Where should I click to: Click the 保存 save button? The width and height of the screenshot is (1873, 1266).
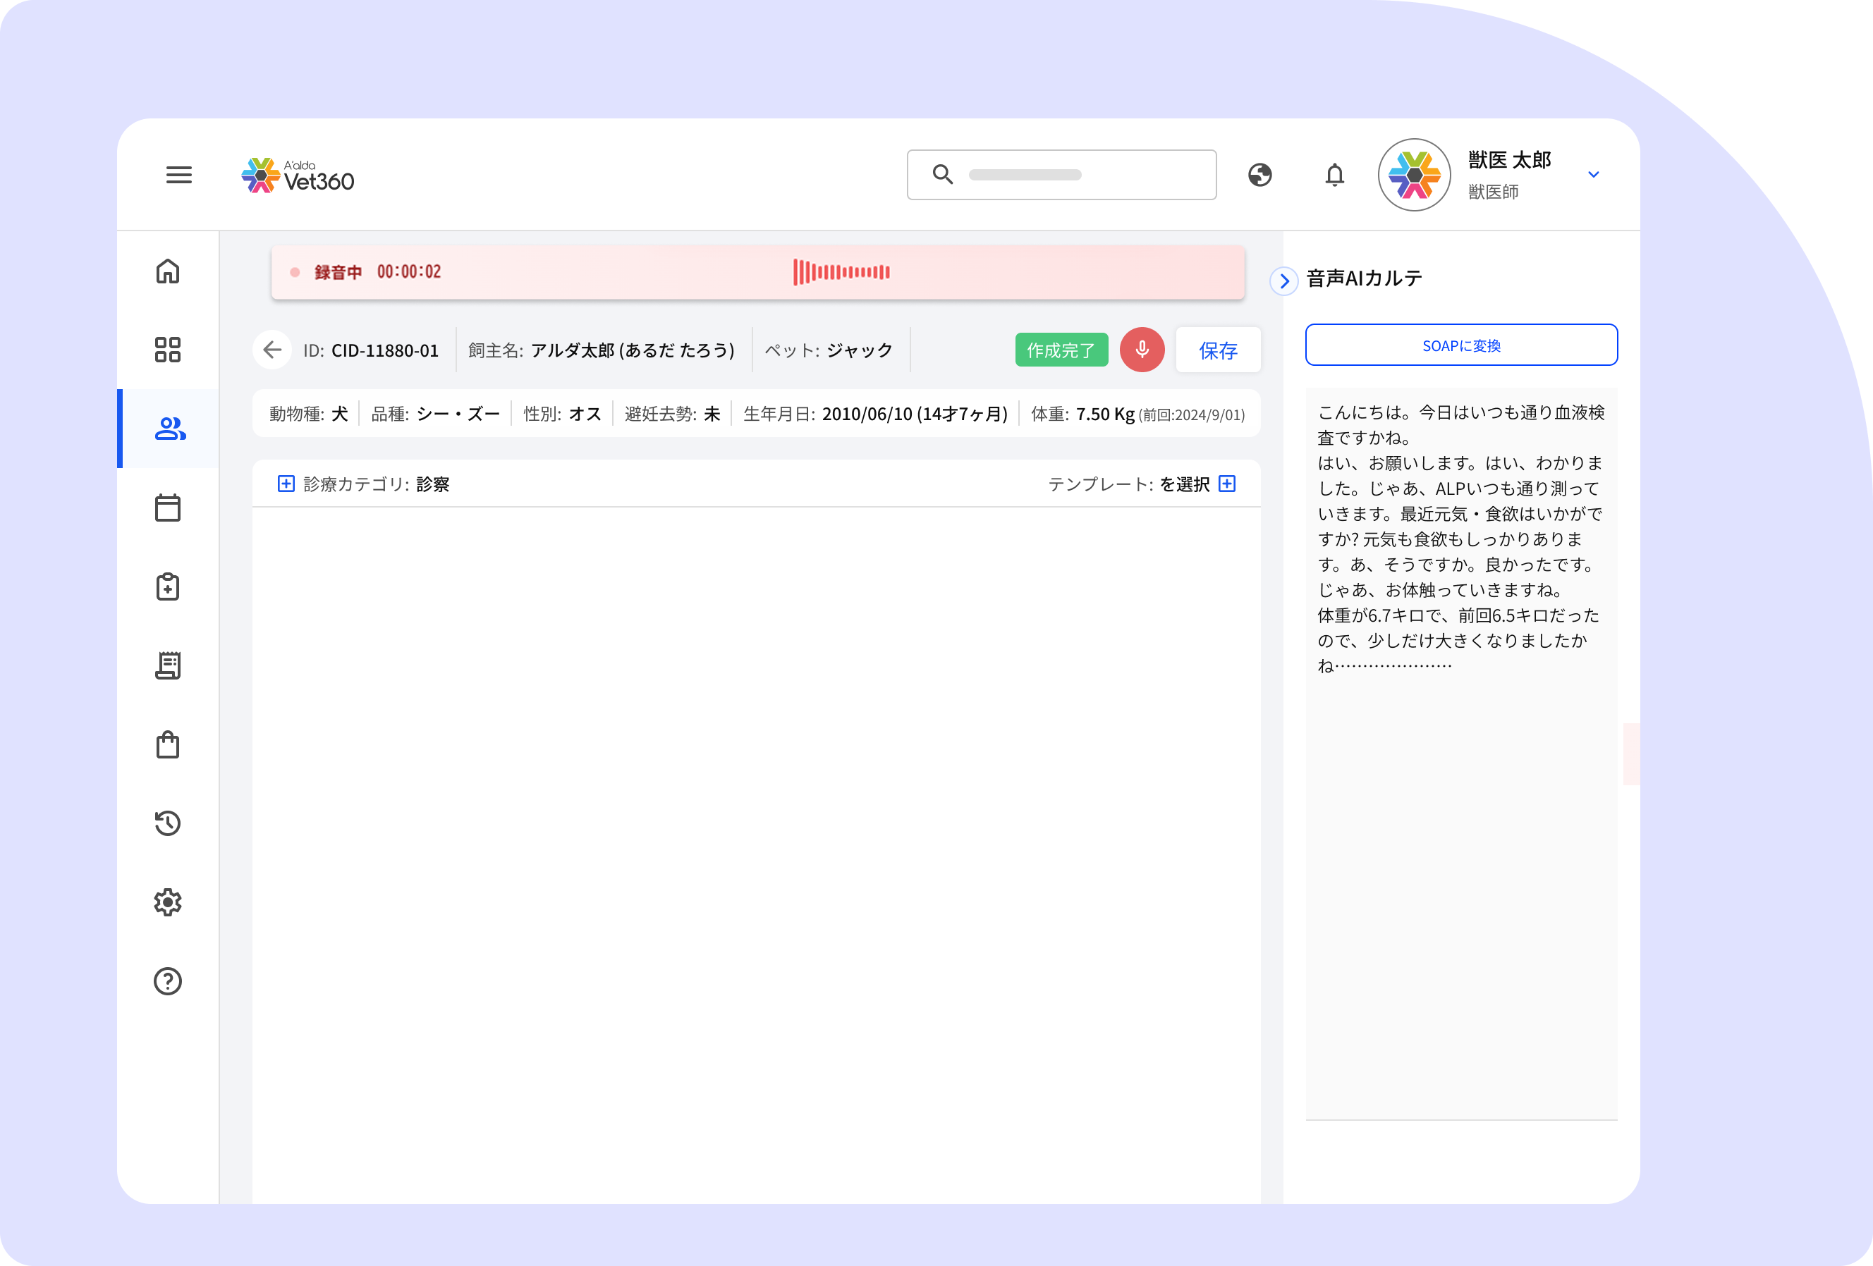(1218, 350)
